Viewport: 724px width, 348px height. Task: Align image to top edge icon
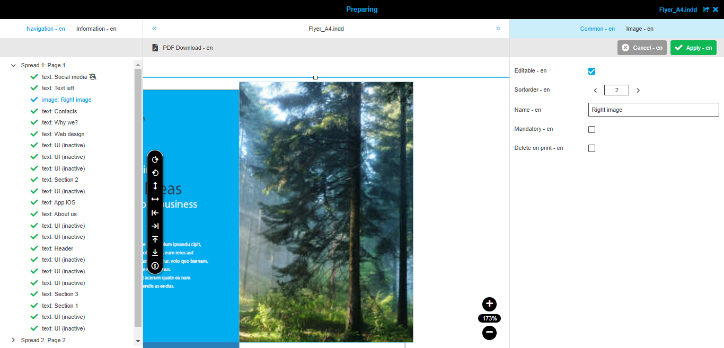pyautogui.click(x=155, y=239)
